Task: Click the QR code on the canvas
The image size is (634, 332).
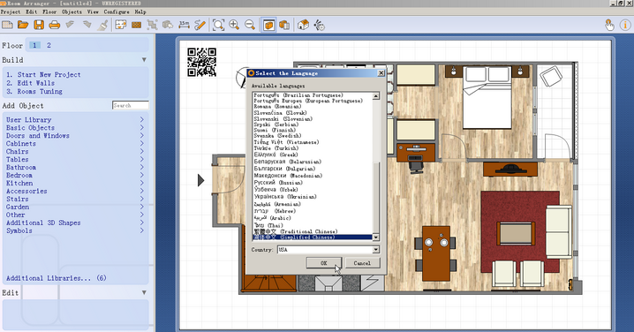Action: [x=201, y=62]
